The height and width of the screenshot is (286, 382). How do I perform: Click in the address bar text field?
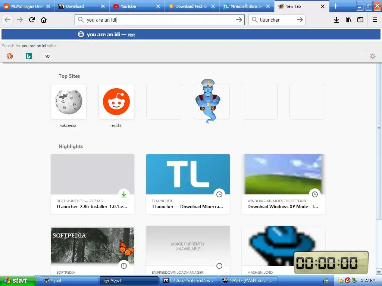[x=160, y=20]
